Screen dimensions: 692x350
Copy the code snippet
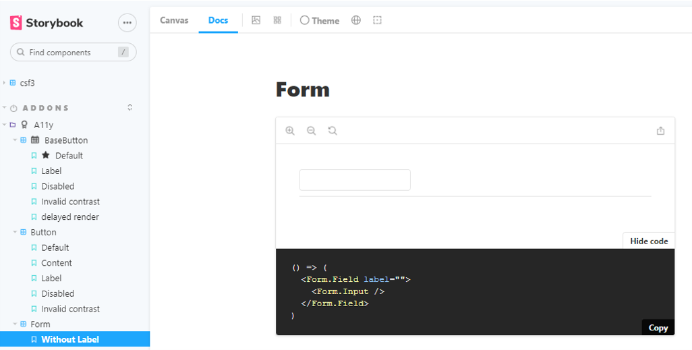658,328
